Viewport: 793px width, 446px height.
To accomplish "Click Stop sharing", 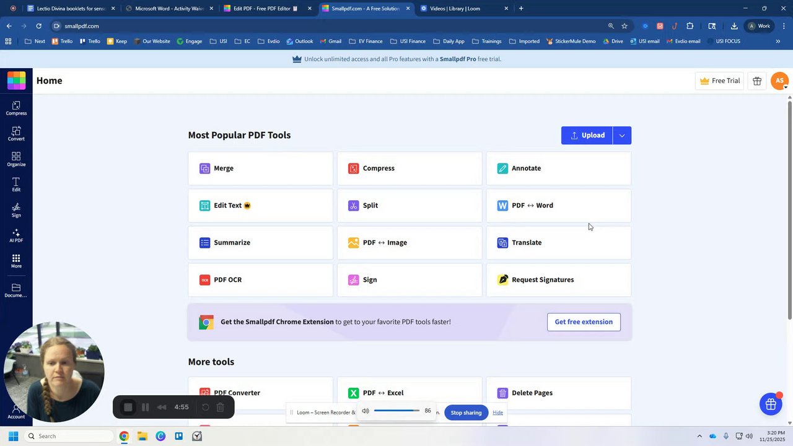I will [466, 413].
